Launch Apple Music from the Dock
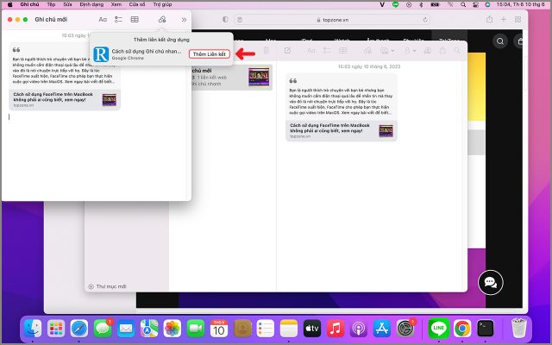Viewport: 552px width, 345px height. pos(336,329)
